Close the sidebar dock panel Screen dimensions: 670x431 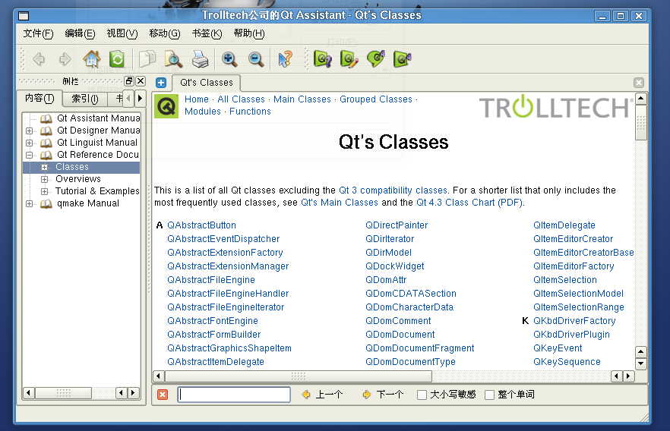141,80
